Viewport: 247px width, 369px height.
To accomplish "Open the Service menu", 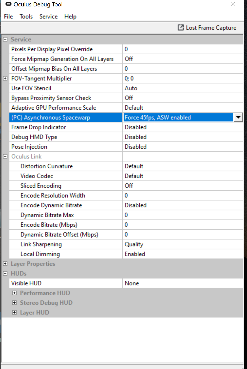I will pos(48,16).
